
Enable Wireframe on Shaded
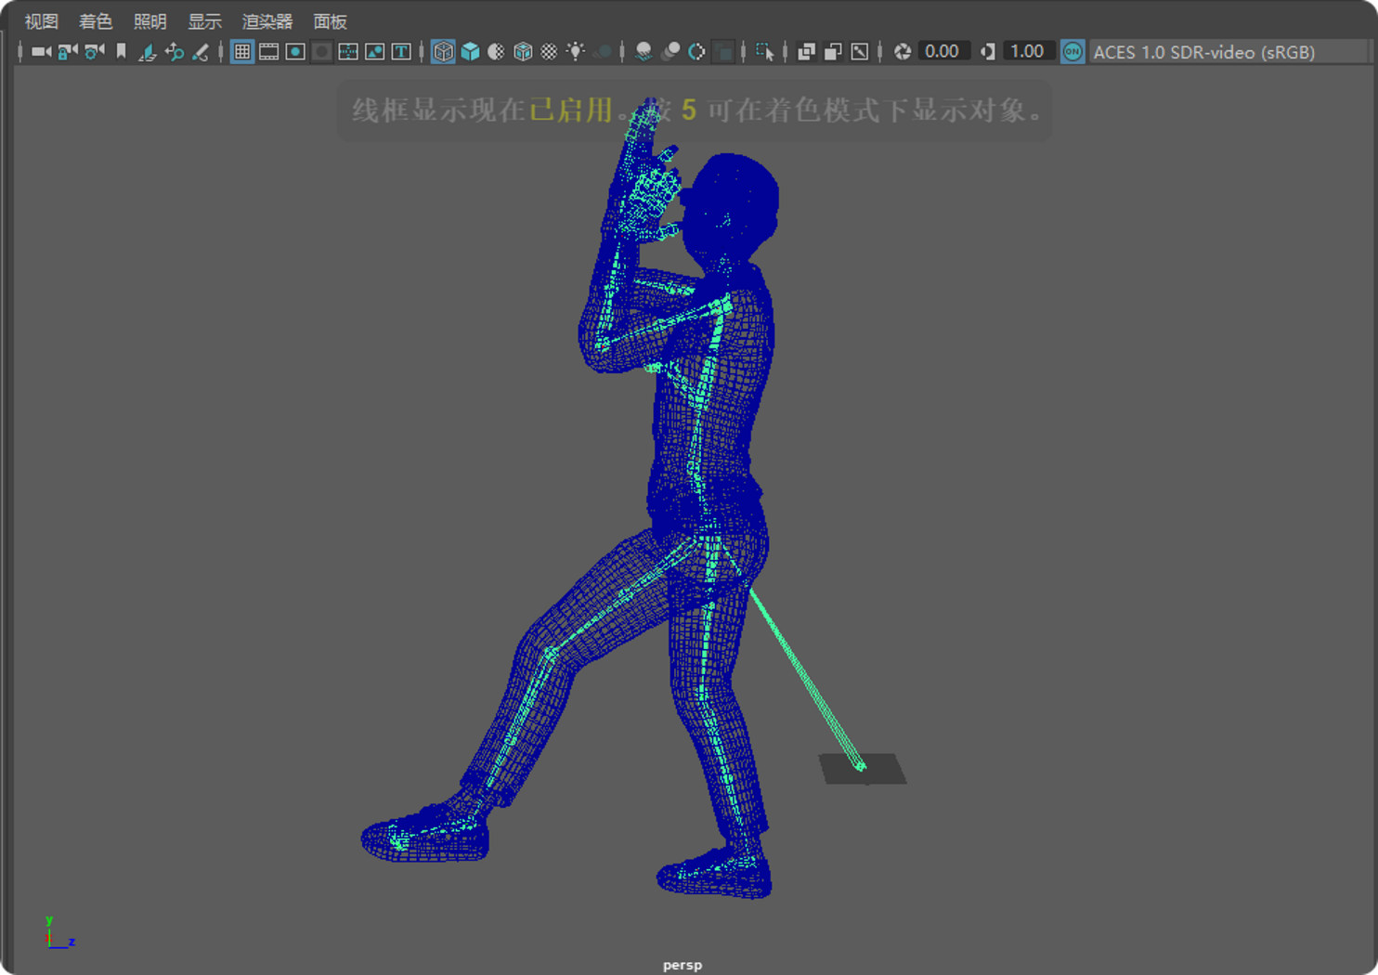click(524, 52)
